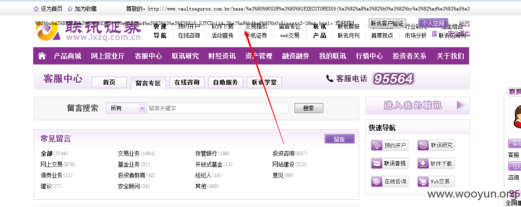Image resolution: width=521 pixels, height=207 pixels.
Task: Click the web交易 header link
Action: [x=290, y=35]
